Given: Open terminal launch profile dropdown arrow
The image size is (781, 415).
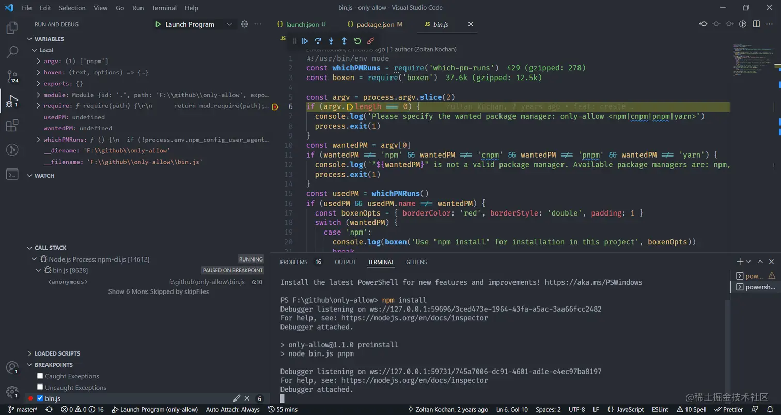Looking at the screenshot, I should [749, 262].
